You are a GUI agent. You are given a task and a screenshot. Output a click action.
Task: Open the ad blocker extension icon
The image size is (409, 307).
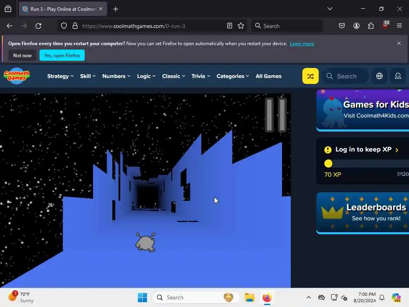tap(385, 25)
